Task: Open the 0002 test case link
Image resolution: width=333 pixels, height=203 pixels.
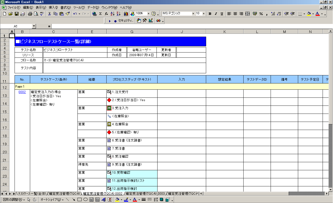Action: [x=22, y=92]
